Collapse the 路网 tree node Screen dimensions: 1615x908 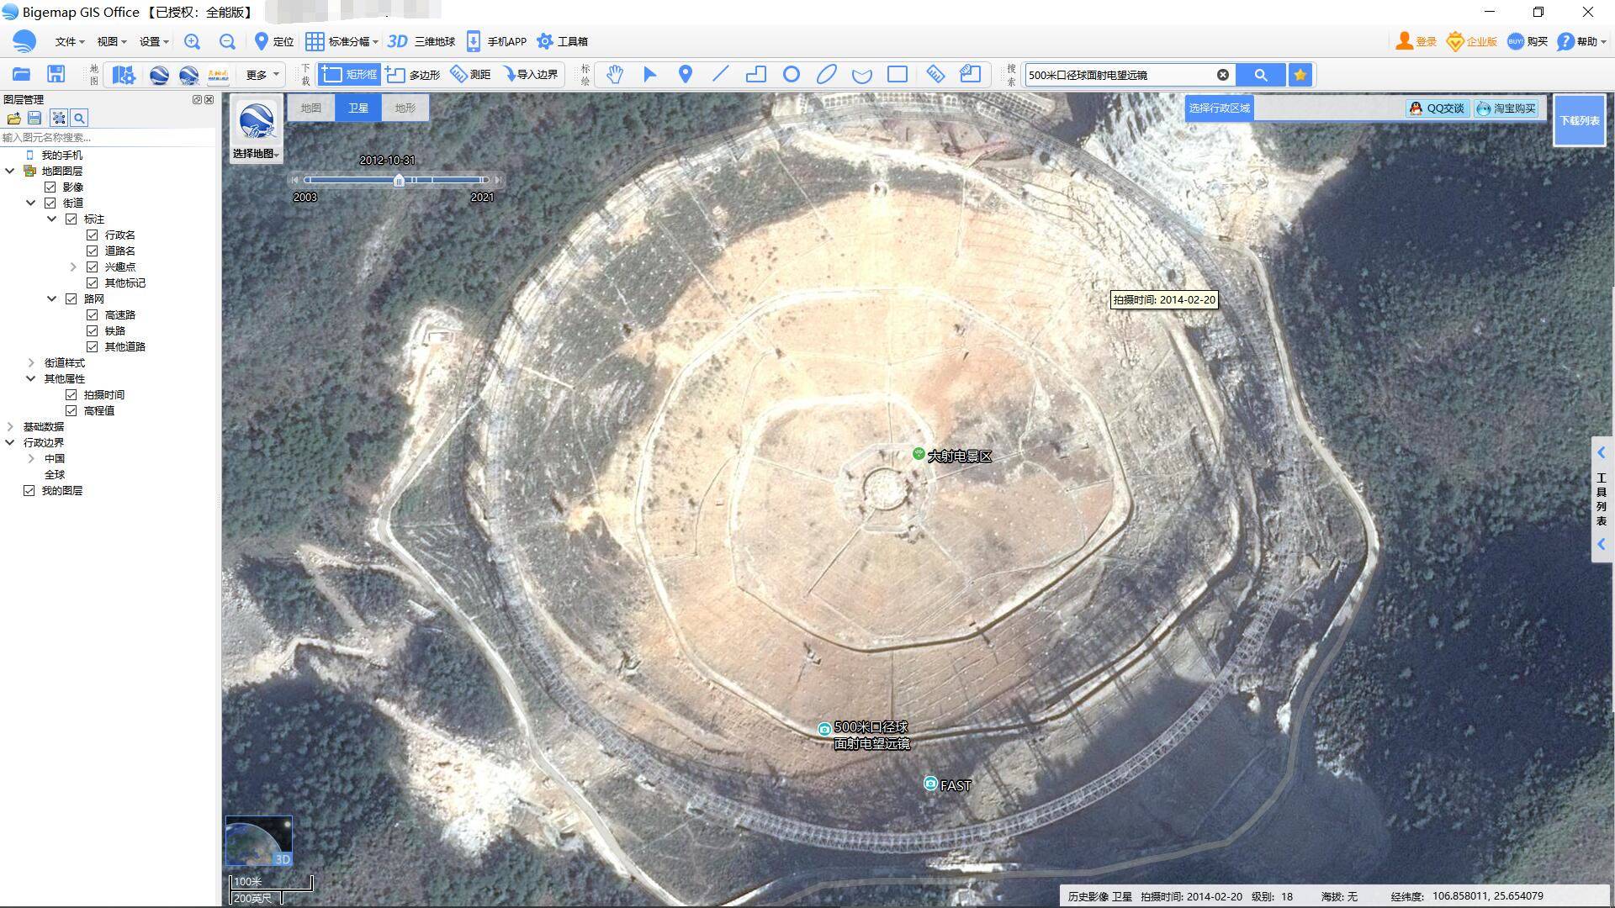click(x=52, y=299)
